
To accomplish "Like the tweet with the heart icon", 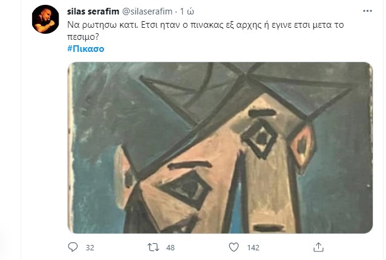I will click(x=234, y=247).
